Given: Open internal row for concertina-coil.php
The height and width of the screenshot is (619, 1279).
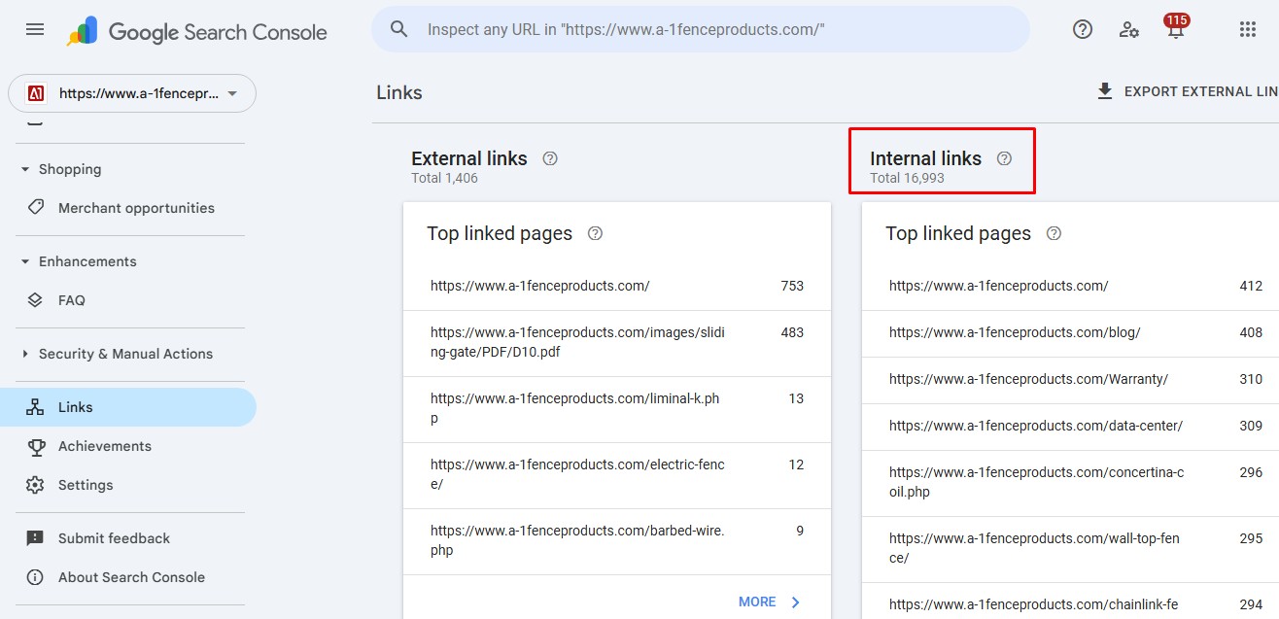Looking at the screenshot, I should [x=1070, y=482].
